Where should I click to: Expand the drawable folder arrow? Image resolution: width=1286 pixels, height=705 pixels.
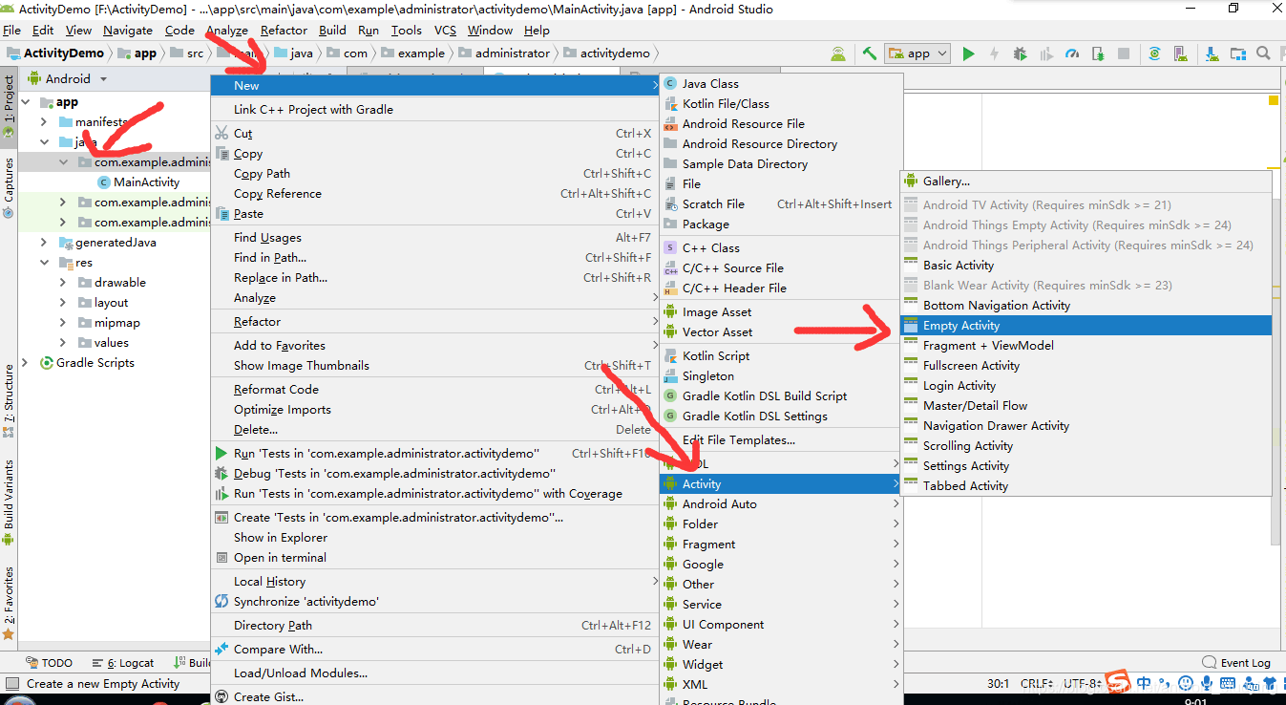pos(63,283)
